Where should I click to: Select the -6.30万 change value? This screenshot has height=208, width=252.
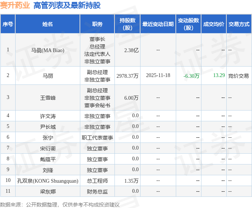coord(191,76)
